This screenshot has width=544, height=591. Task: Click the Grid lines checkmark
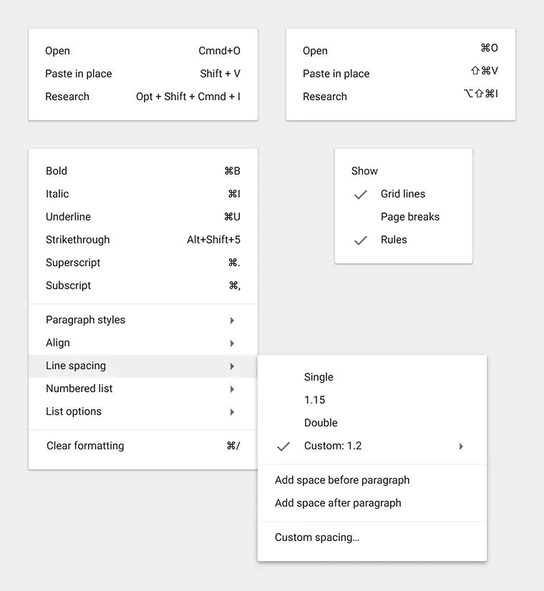pyautogui.click(x=361, y=194)
